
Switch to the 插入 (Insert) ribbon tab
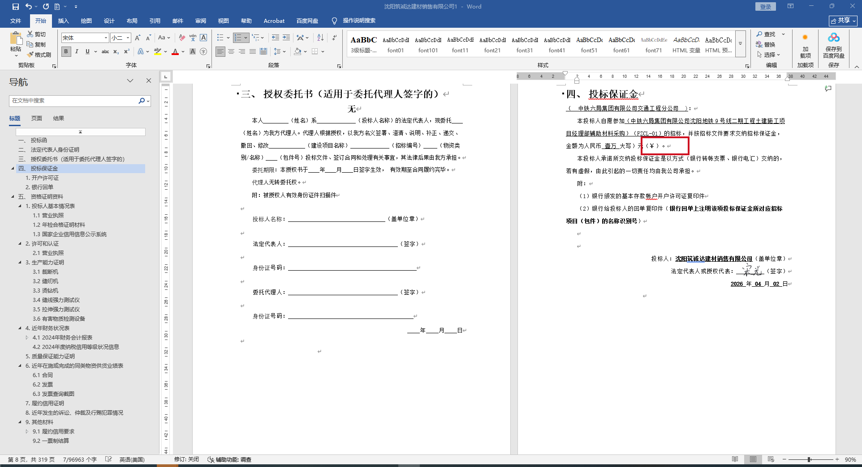click(x=64, y=21)
